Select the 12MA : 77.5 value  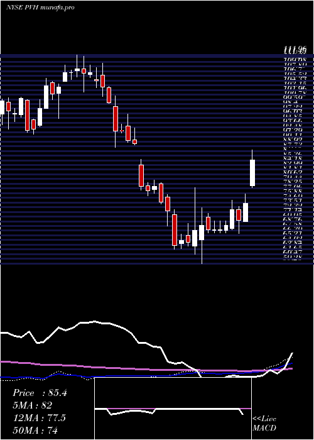coord(39,418)
